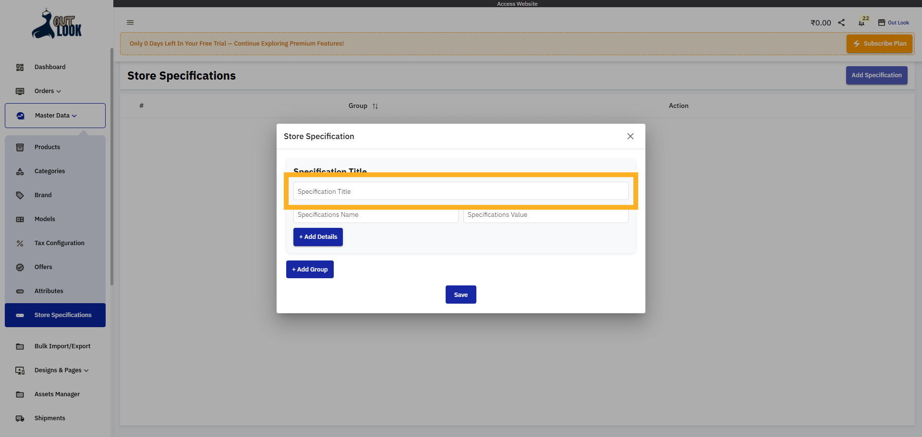Open the share icon in the top bar
922x437 pixels.
pyautogui.click(x=841, y=22)
